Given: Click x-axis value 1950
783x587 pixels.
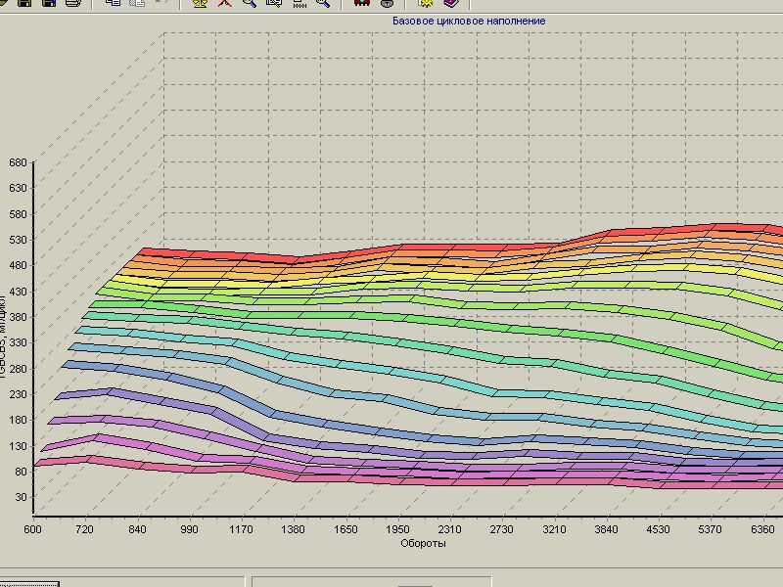Looking at the screenshot, I should pyautogui.click(x=397, y=529).
